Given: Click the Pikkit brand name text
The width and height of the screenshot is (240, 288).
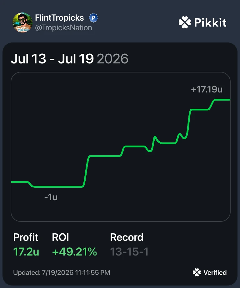Looking at the screenshot, I should 210,22.
